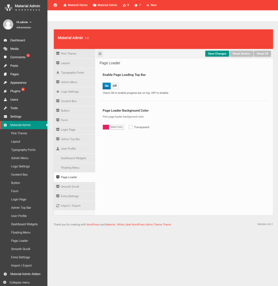The width and height of the screenshot is (278, 286).
Task: Click the expand-all sections icon beside Save Changes
Action: [x=100, y=54]
